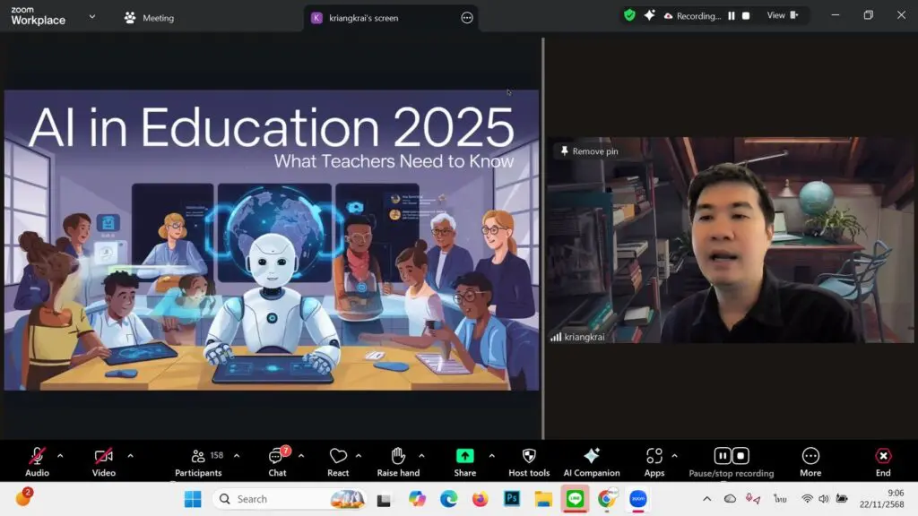Viewport: 918px width, 516px height.
Task: Open the View layout menu
Action: [782, 15]
